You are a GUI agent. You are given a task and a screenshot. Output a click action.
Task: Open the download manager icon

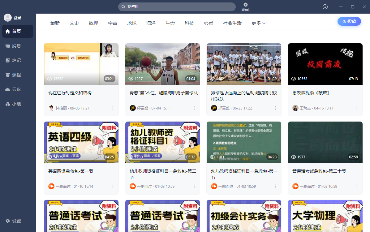pyautogui.click(x=325, y=7)
